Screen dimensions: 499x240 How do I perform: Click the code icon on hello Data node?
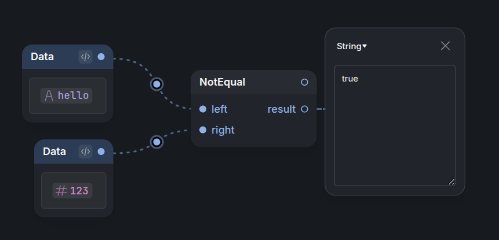point(85,57)
